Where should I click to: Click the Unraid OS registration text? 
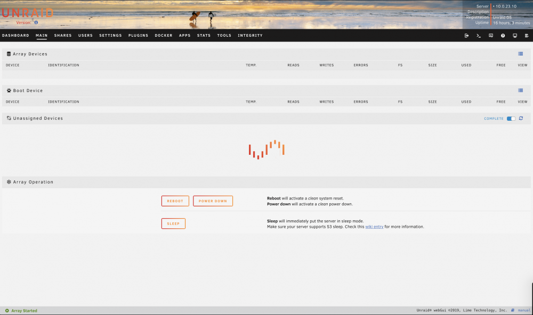(x=502, y=18)
